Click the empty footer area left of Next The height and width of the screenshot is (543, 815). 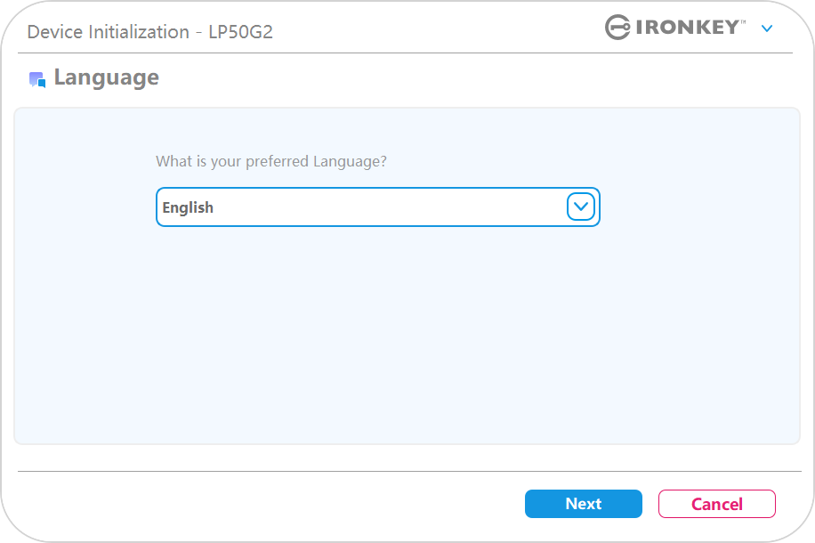tap(270, 504)
